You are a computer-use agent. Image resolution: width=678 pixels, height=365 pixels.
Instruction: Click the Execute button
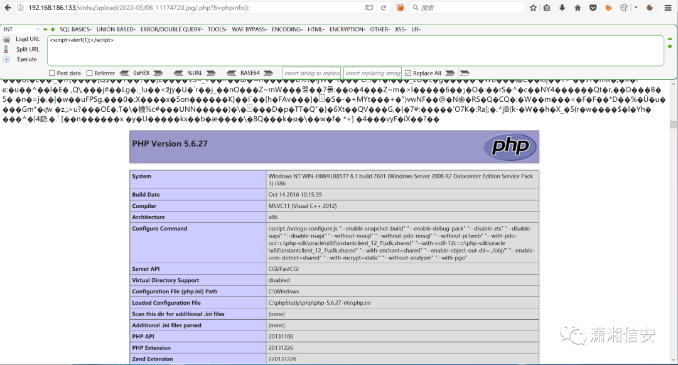27,59
